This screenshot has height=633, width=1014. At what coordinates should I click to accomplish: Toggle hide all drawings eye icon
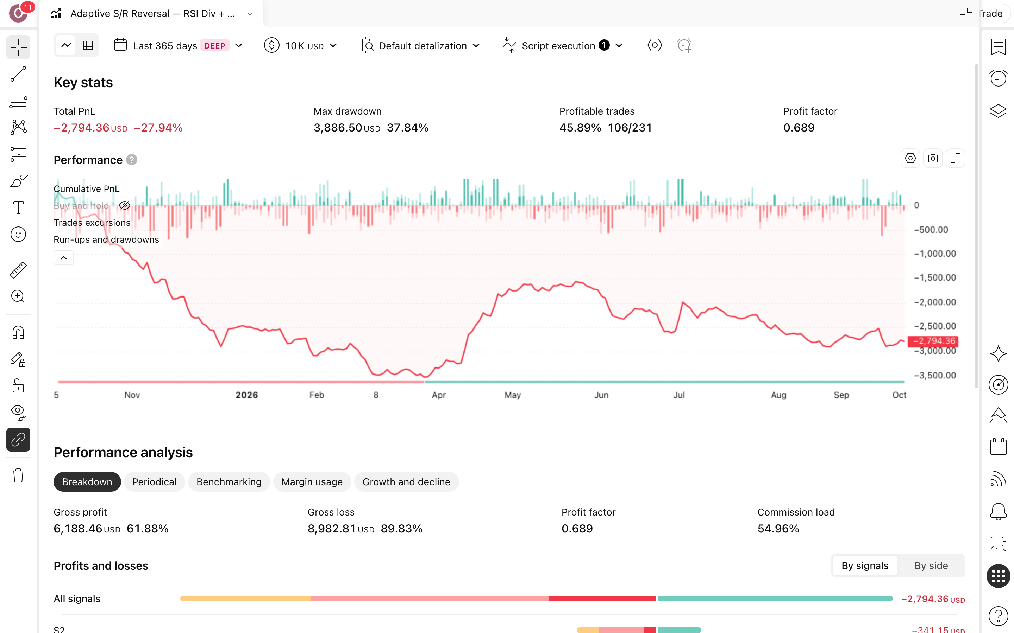(18, 413)
